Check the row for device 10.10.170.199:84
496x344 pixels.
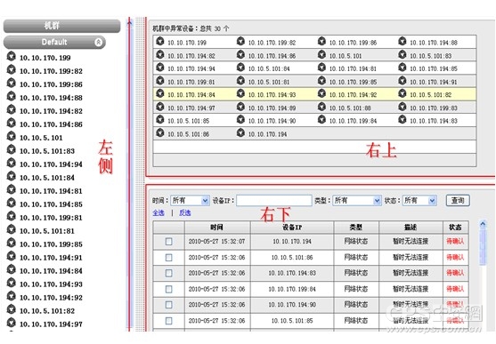pos(169,289)
